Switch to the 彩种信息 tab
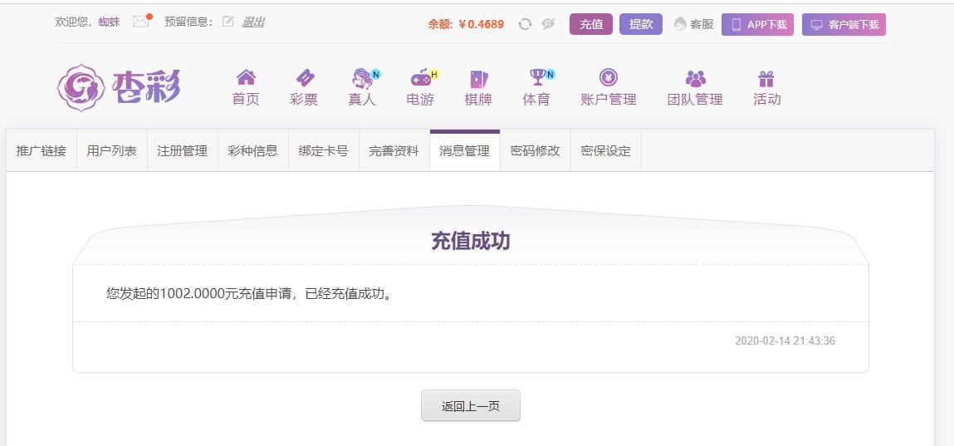Screen dimensions: 954x446 [253, 151]
